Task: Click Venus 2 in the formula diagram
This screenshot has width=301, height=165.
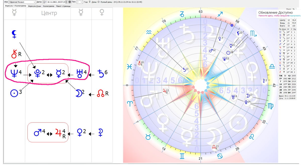Action: pos(82,132)
